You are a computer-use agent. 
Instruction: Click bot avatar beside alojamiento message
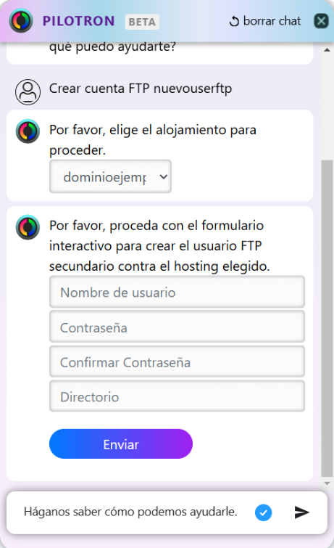pyautogui.click(x=28, y=131)
